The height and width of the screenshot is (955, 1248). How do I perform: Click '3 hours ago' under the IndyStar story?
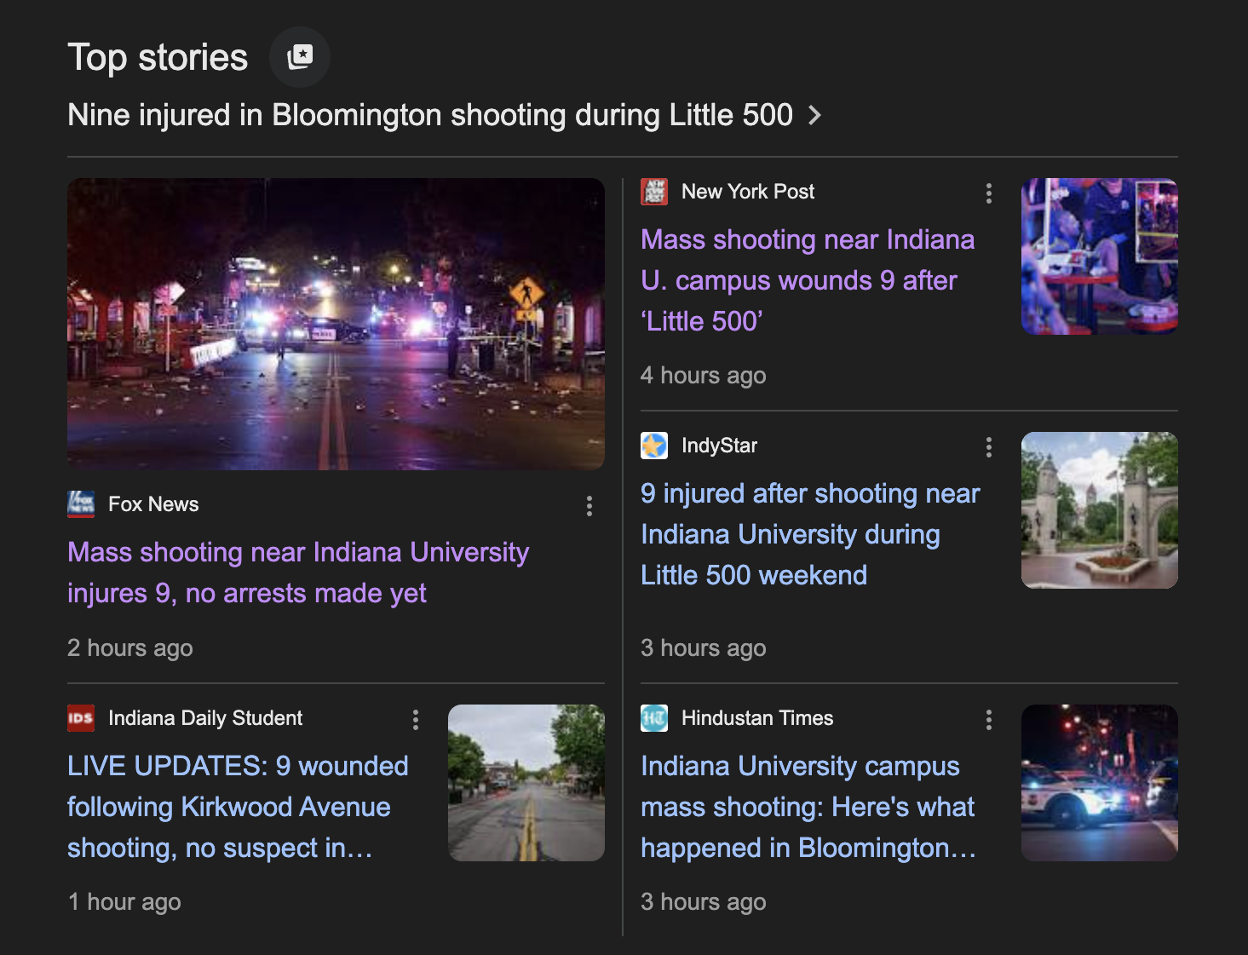704,648
